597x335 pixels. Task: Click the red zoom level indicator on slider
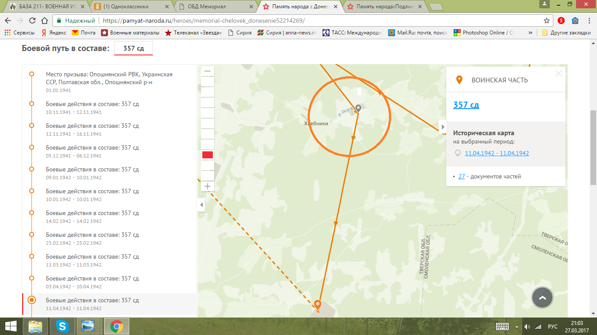[208, 155]
